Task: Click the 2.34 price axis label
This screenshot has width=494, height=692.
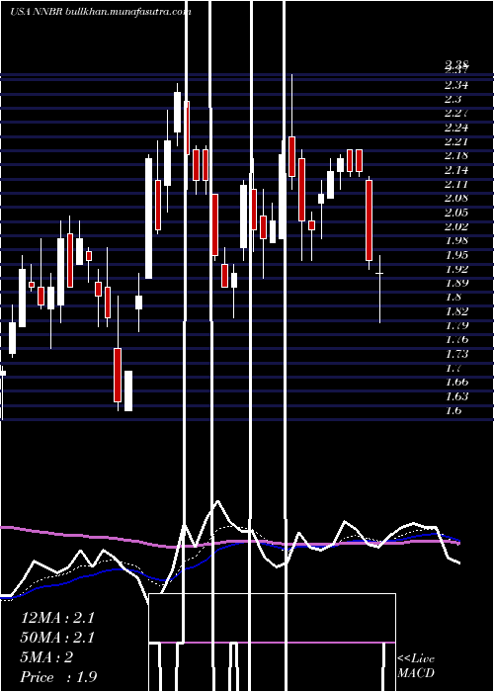Action: pos(456,85)
